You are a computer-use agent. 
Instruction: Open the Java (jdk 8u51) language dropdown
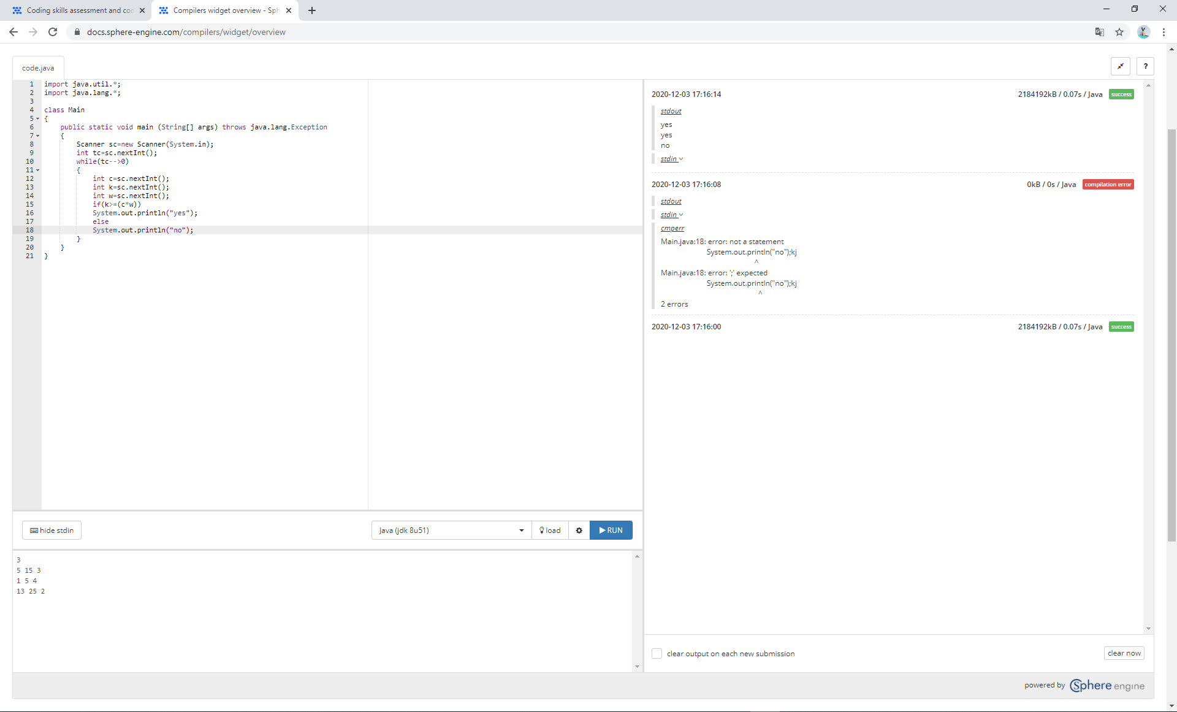451,530
